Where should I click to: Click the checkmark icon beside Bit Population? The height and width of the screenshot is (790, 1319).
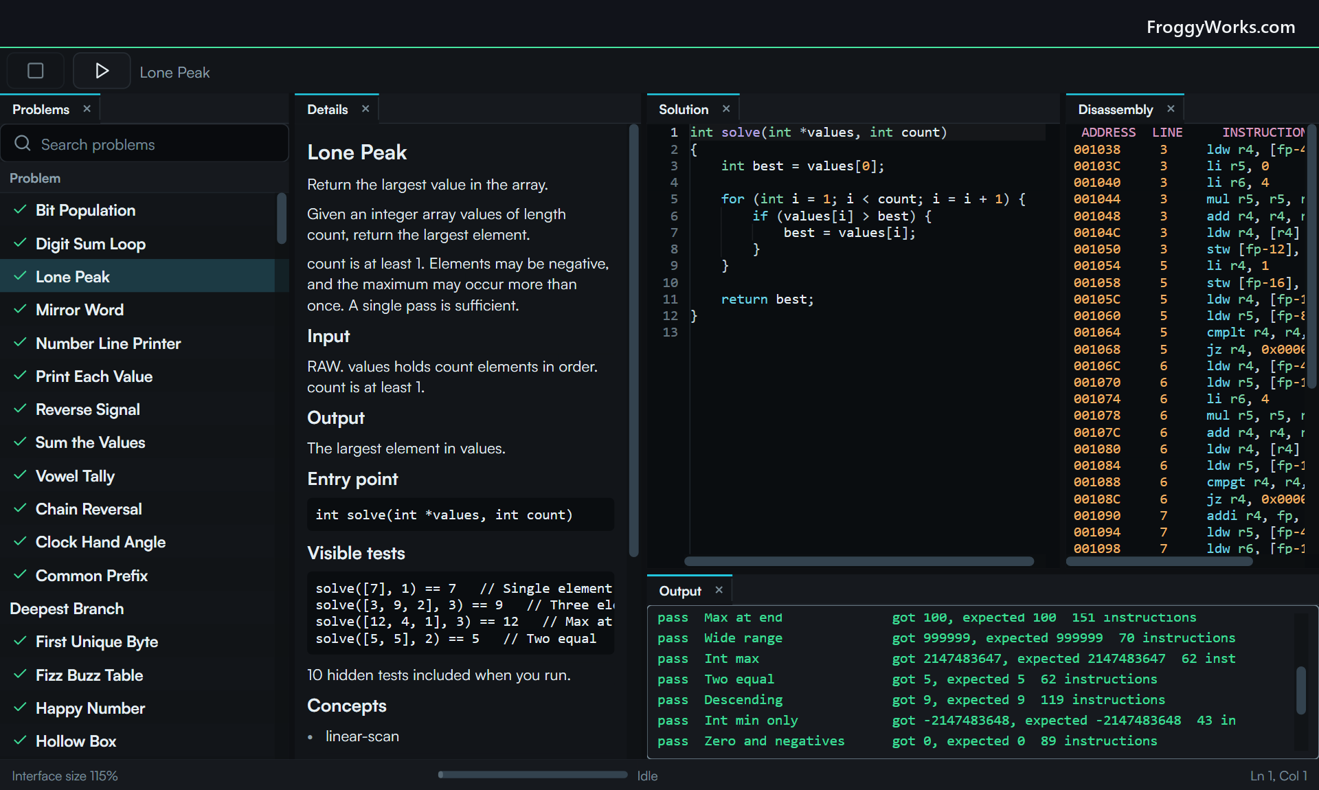(x=21, y=210)
